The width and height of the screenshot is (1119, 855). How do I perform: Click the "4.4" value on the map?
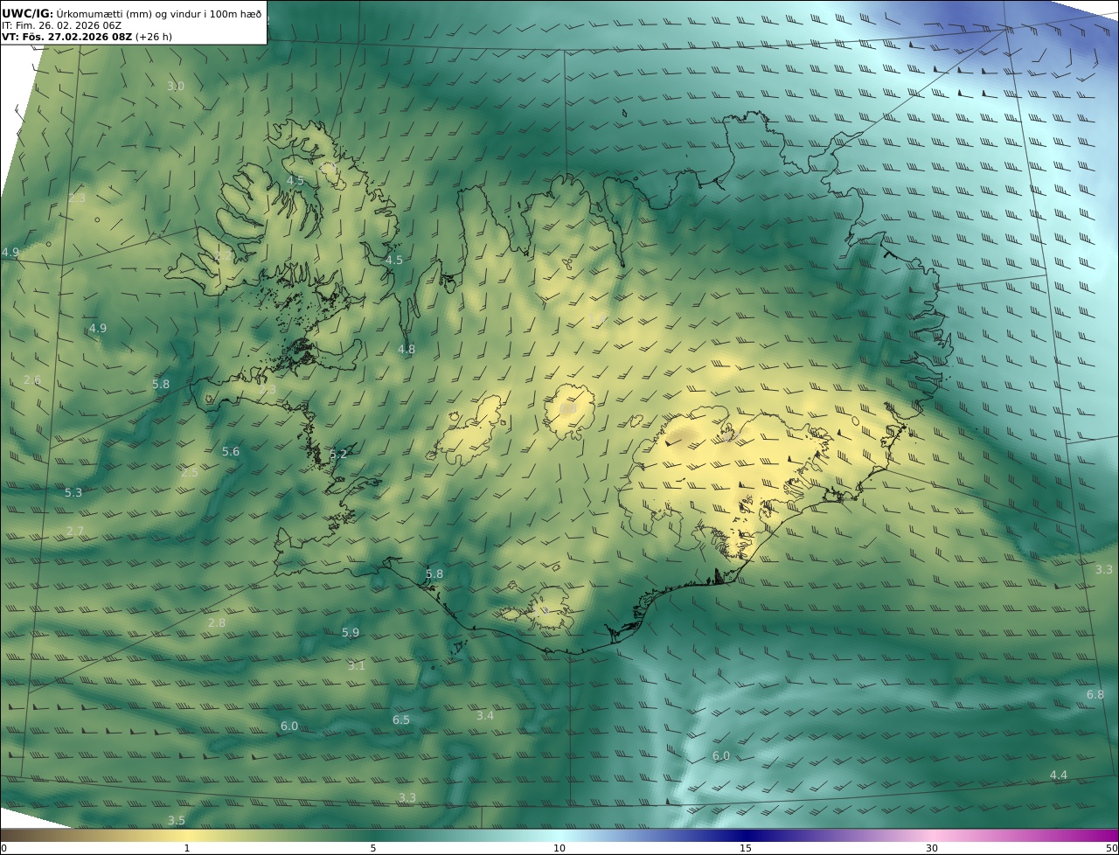pos(1059,775)
